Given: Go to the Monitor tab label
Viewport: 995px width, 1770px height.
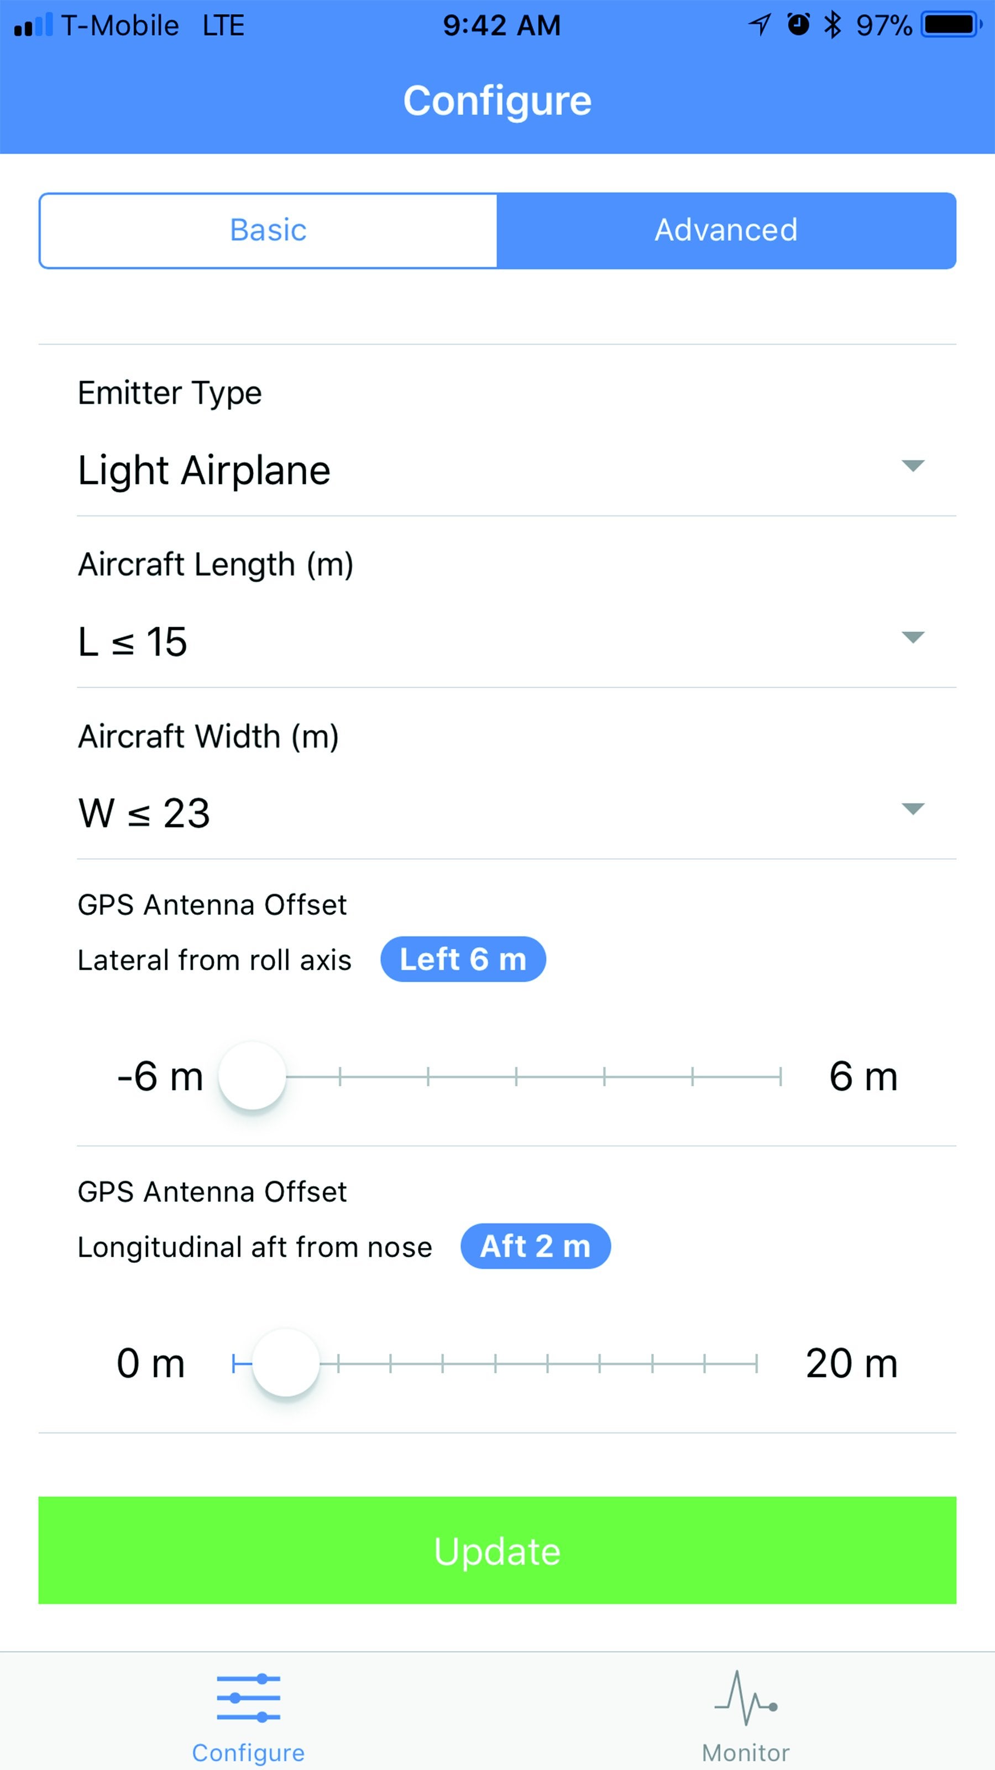Looking at the screenshot, I should click(746, 1752).
